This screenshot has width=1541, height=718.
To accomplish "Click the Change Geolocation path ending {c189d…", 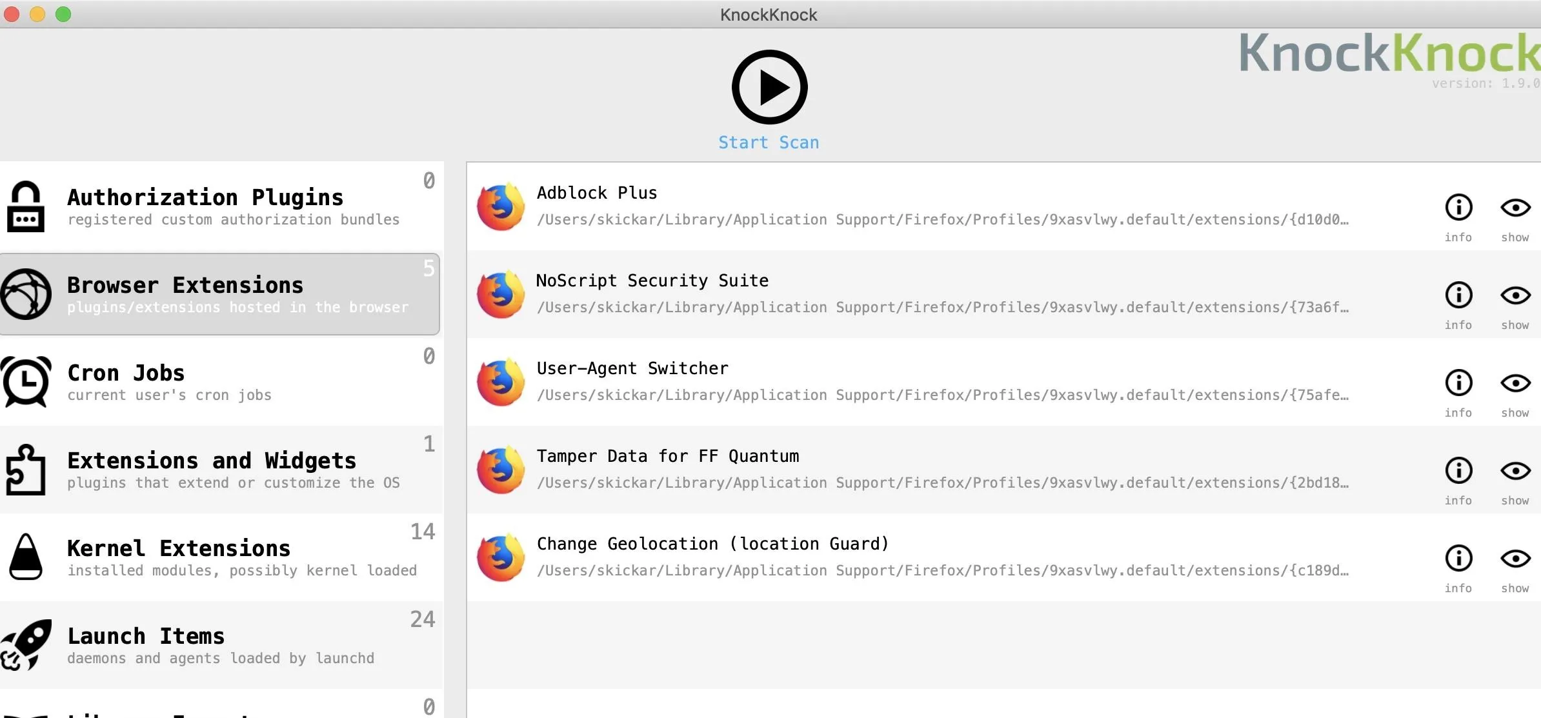I will tap(943, 571).
